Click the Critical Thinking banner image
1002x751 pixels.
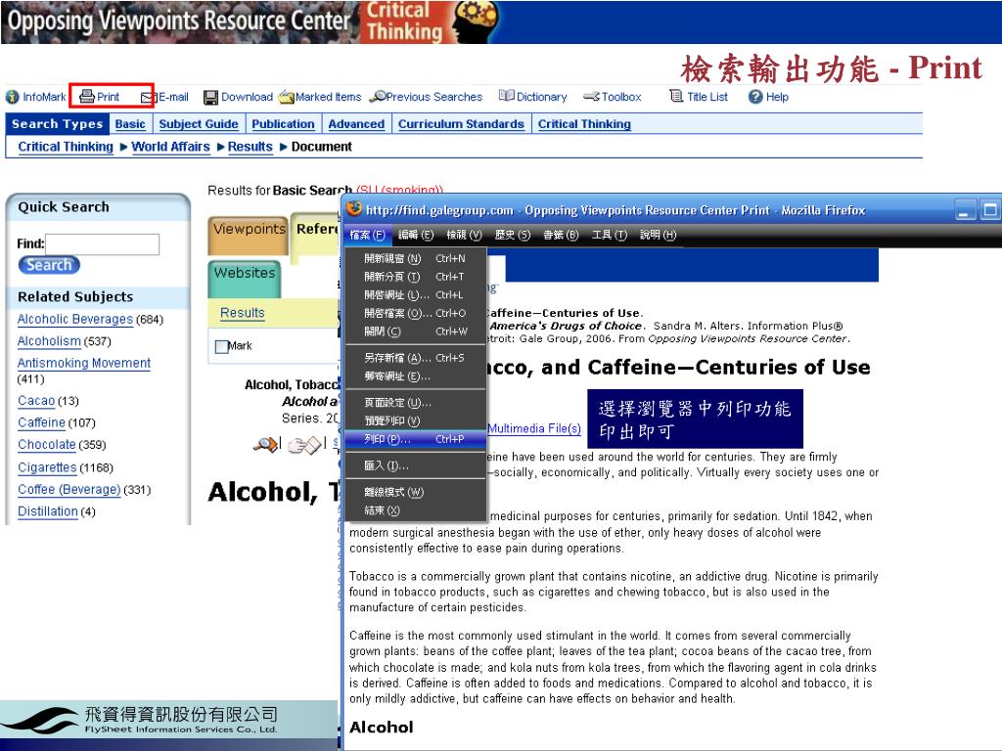click(432, 22)
